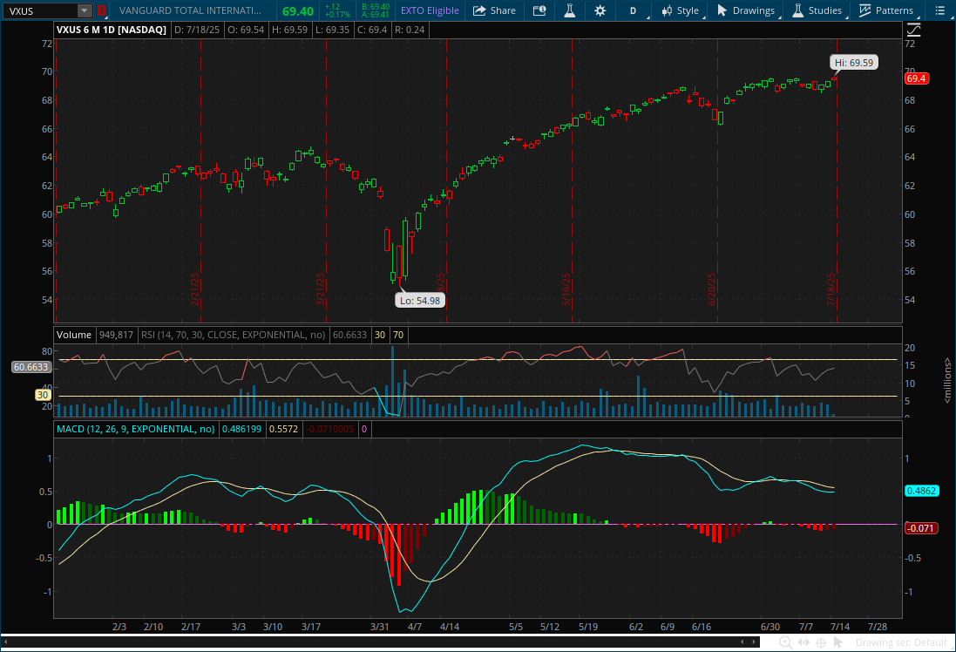The image size is (956, 652).
Task: Click the scroll right small arrow
Action: click(754, 642)
